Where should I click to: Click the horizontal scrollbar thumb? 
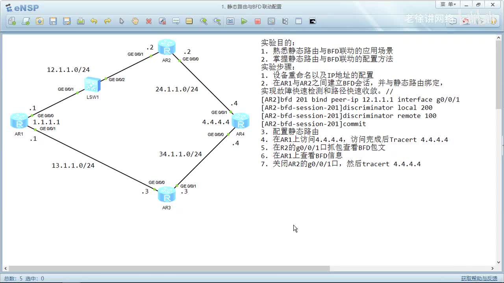tap(169, 268)
